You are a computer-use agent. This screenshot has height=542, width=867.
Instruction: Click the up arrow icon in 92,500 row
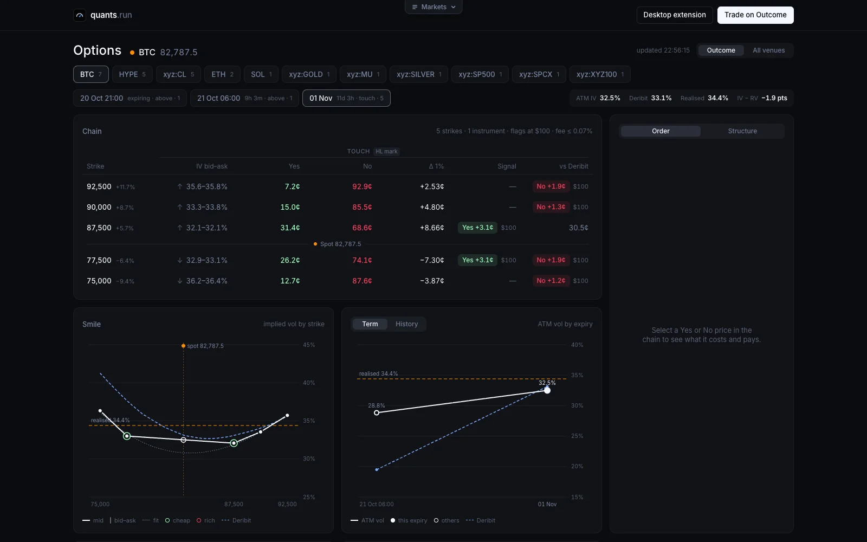click(180, 186)
